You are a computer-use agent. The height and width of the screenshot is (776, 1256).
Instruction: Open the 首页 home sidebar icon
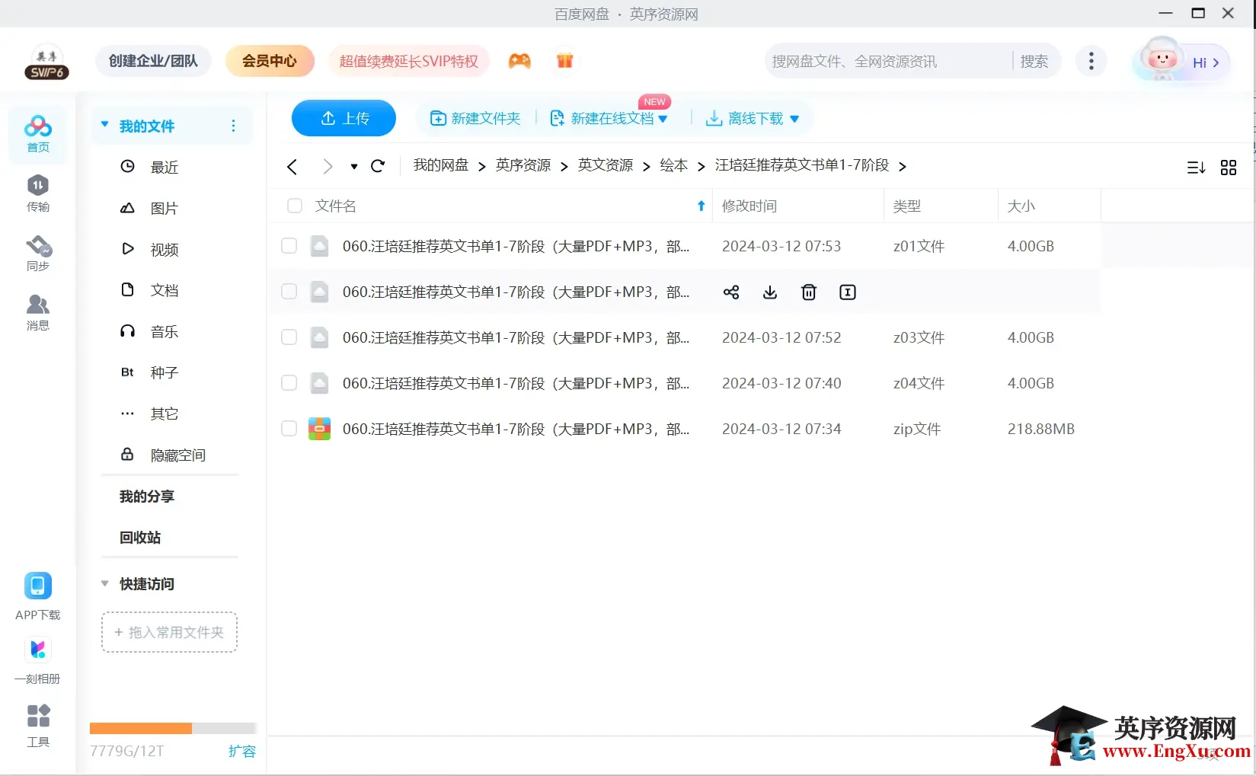tap(37, 135)
